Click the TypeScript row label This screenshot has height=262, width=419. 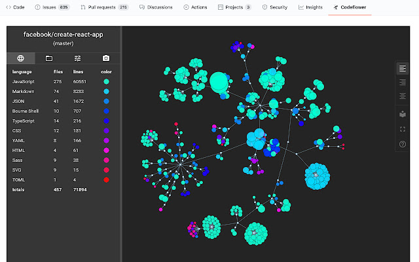(24, 121)
